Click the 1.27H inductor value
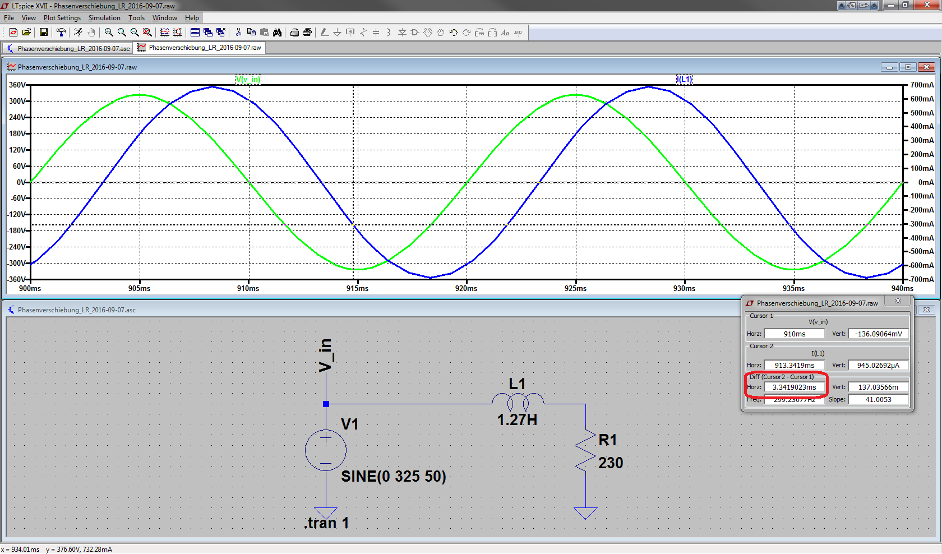 [x=517, y=419]
